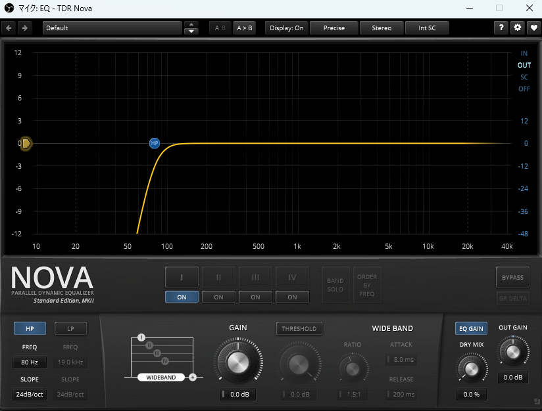The width and height of the screenshot is (542, 411).
Task: Click the OBS icon in title bar
Action: click(x=9, y=8)
